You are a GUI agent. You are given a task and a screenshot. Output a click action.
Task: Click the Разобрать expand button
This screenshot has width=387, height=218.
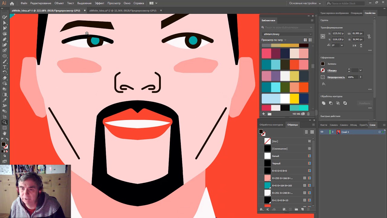(x=364, y=103)
